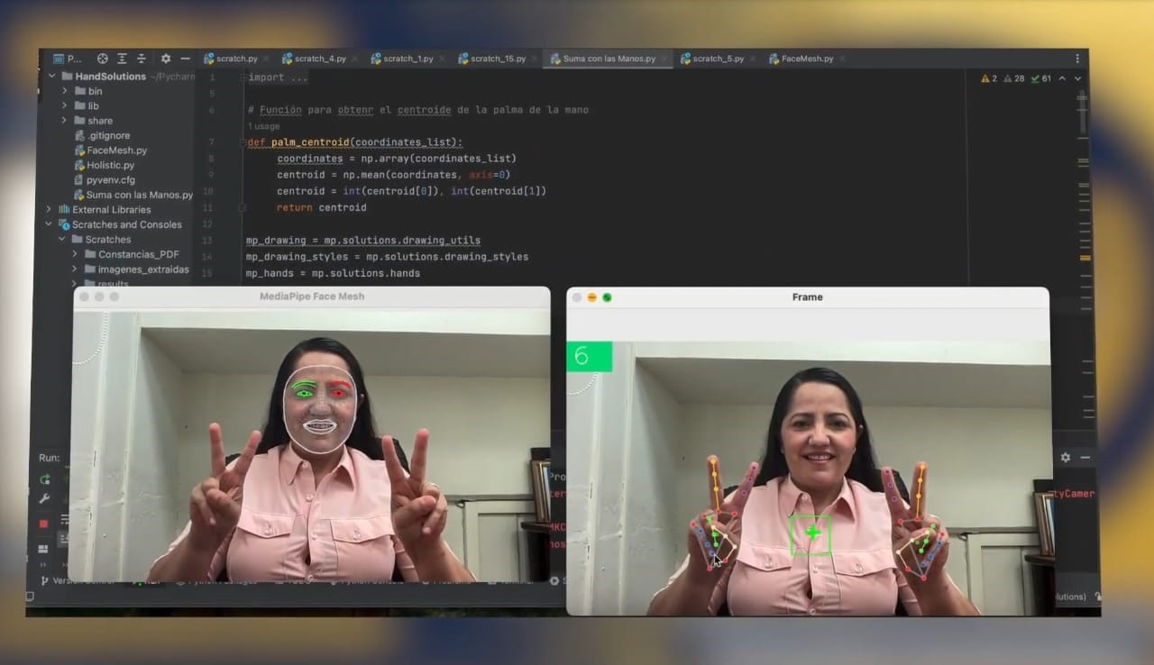Click the Collapse All icon in Project toolbar
This screenshot has width=1154, height=665.
pos(142,59)
